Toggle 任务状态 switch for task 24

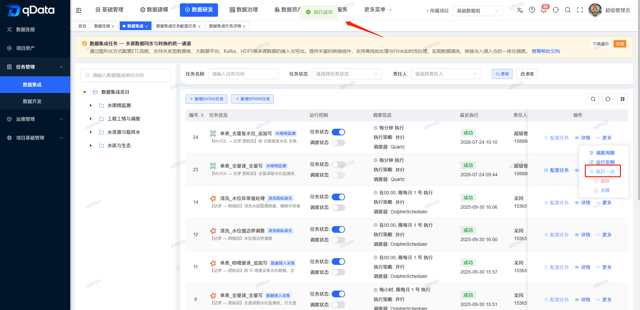tap(338, 132)
